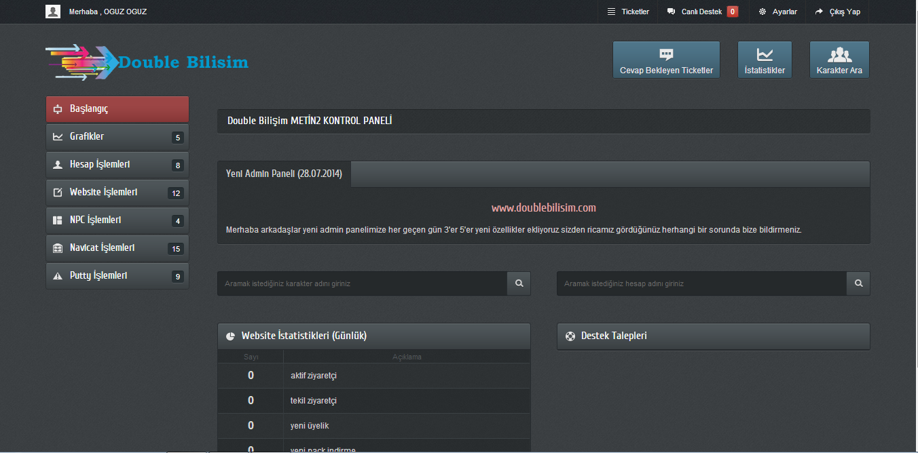The width and height of the screenshot is (918, 453).
Task: Click the Double Bilisim logo
Action: pyautogui.click(x=147, y=62)
